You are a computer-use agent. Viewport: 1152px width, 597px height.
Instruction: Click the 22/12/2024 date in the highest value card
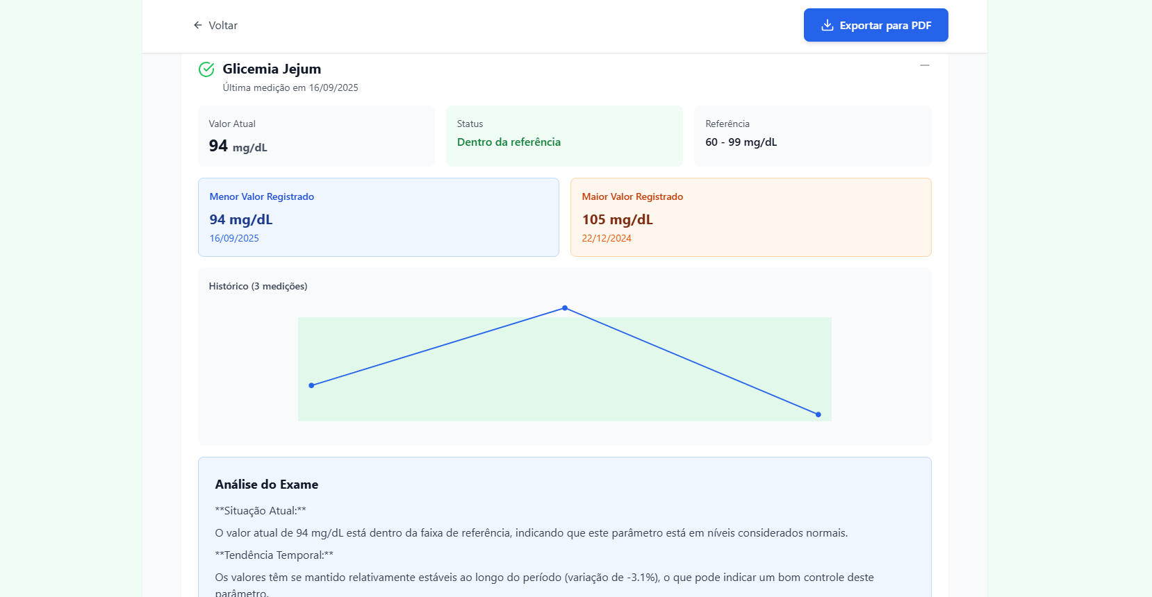[x=607, y=238]
